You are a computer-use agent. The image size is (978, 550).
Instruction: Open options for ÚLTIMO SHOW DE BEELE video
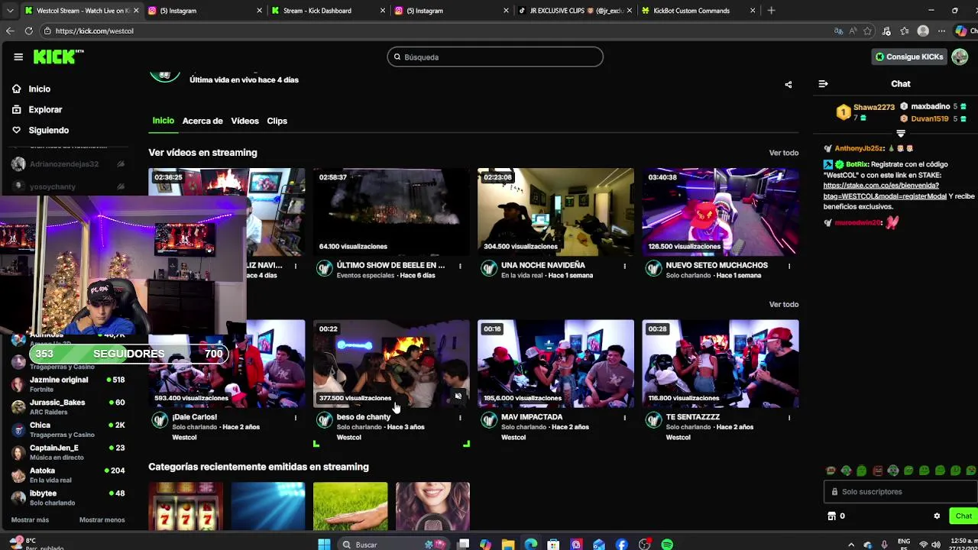(x=460, y=266)
